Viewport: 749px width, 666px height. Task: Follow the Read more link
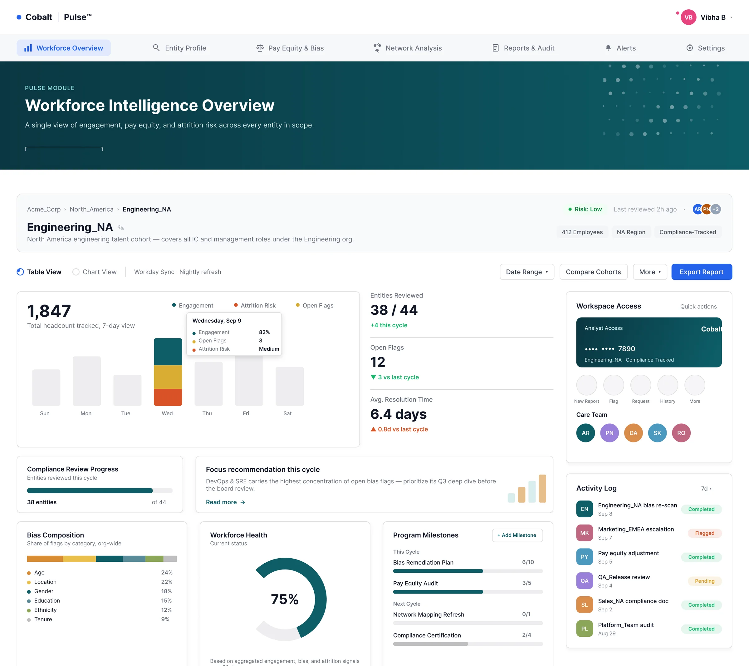tap(225, 502)
